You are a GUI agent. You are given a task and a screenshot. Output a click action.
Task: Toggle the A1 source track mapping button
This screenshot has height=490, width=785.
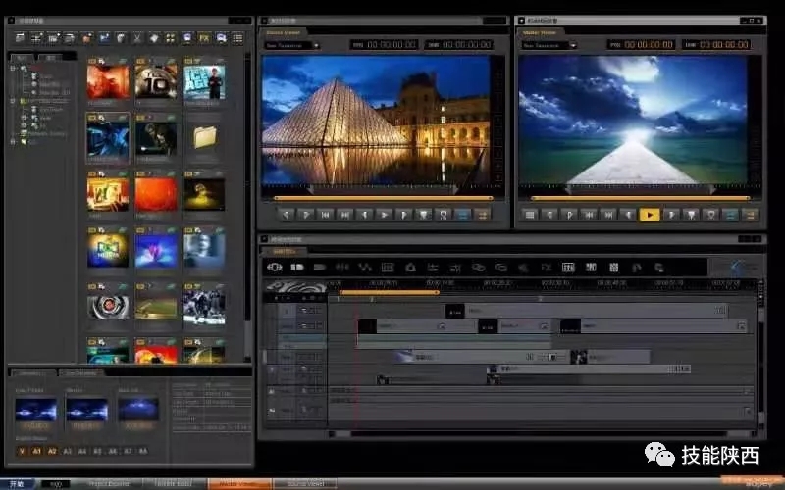coord(37,451)
